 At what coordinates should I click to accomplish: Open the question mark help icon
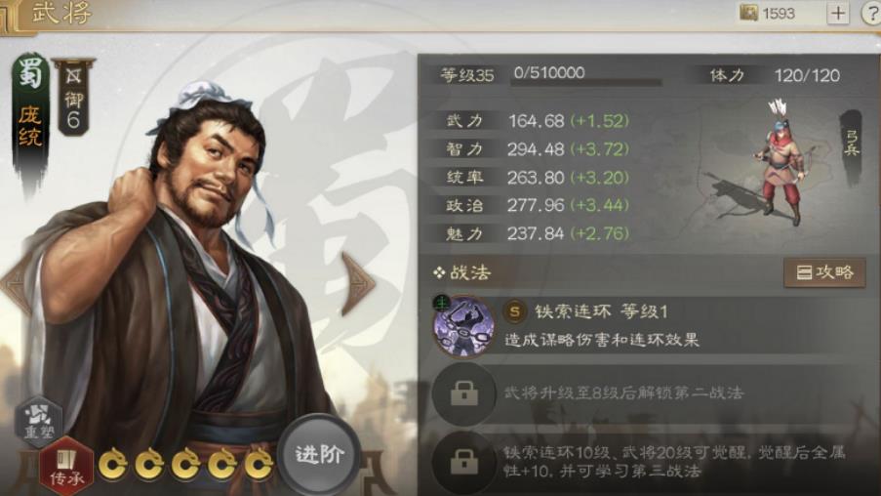point(872,14)
